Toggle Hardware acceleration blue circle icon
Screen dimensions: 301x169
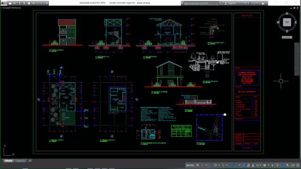tap(283, 165)
